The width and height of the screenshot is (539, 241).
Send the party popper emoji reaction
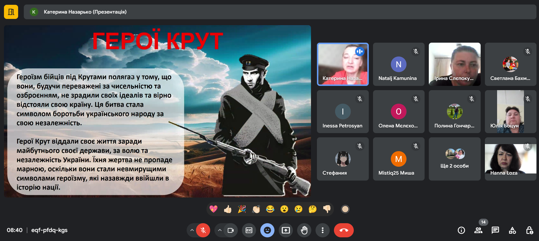[x=242, y=209]
